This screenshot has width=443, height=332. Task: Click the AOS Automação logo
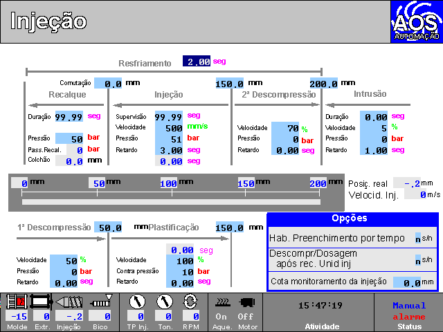coord(415,21)
